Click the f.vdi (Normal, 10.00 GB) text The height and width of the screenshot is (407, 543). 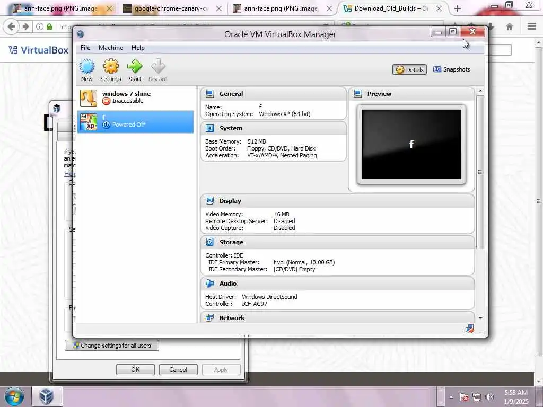tap(304, 262)
